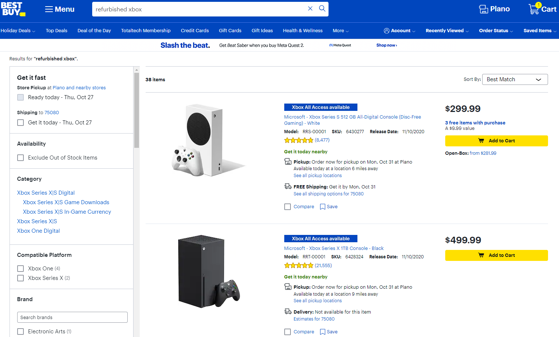Enable Exclude Out of Stock Items
559x337 pixels.
(20, 157)
